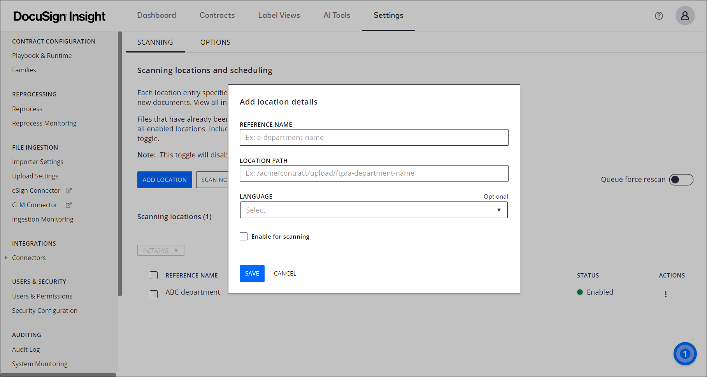Open the Actions dropdown above the table
The height and width of the screenshot is (377, 707).
click(160, 250)
